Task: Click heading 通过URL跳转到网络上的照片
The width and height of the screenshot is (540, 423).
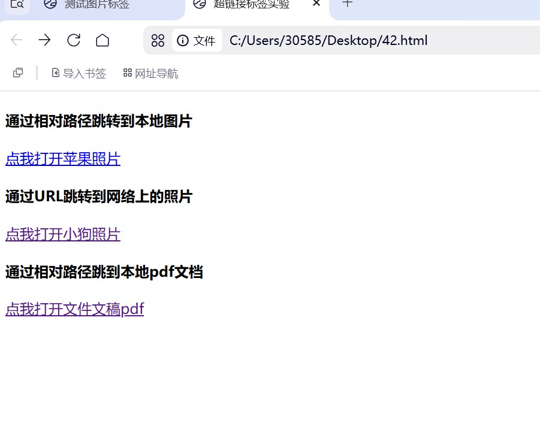Action: tap(99, 197)
